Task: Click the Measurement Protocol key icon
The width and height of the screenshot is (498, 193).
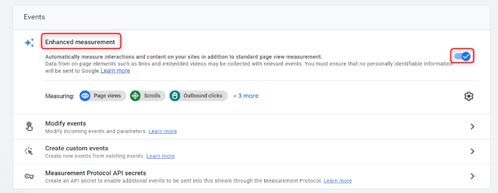Action: (29, 176)
